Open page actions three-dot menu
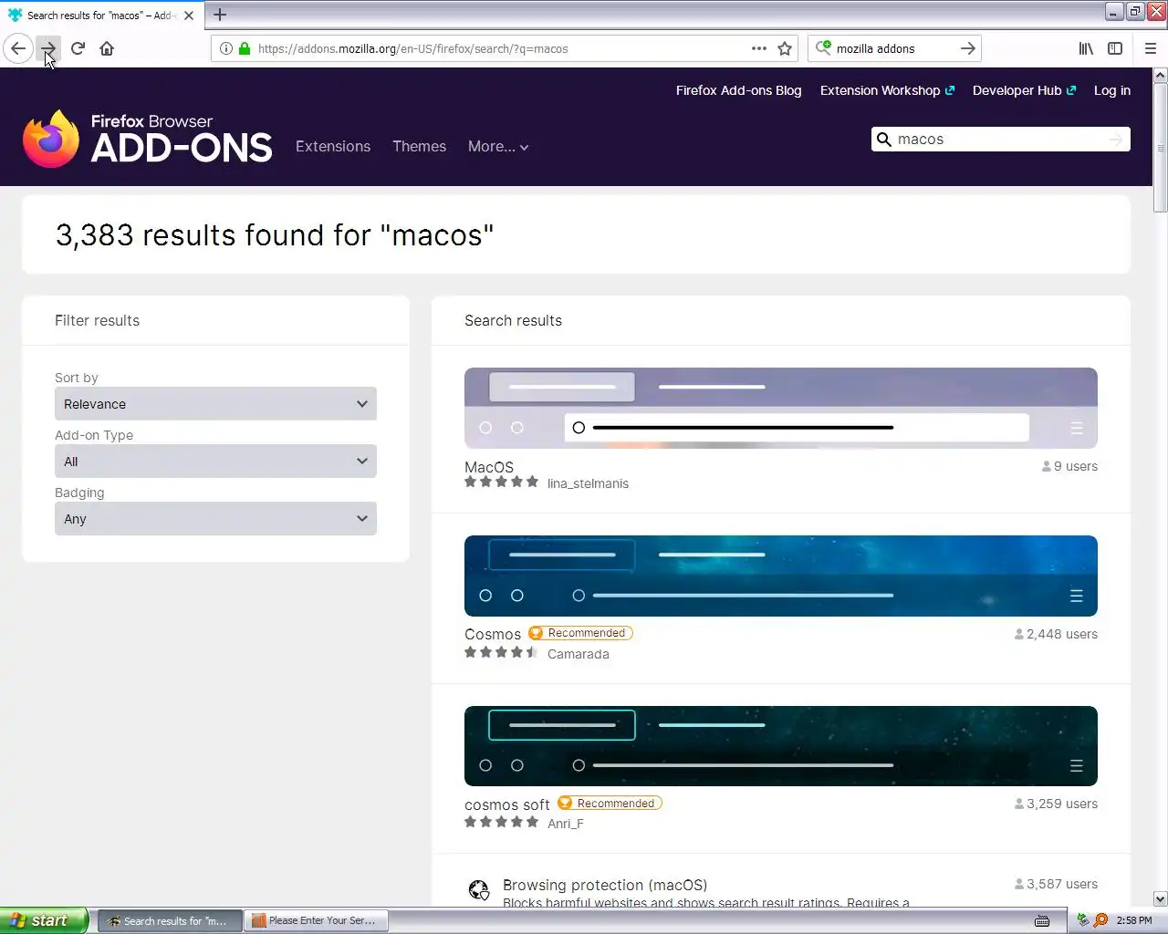This screenshot has height=934, width=1168. [759, 48]
